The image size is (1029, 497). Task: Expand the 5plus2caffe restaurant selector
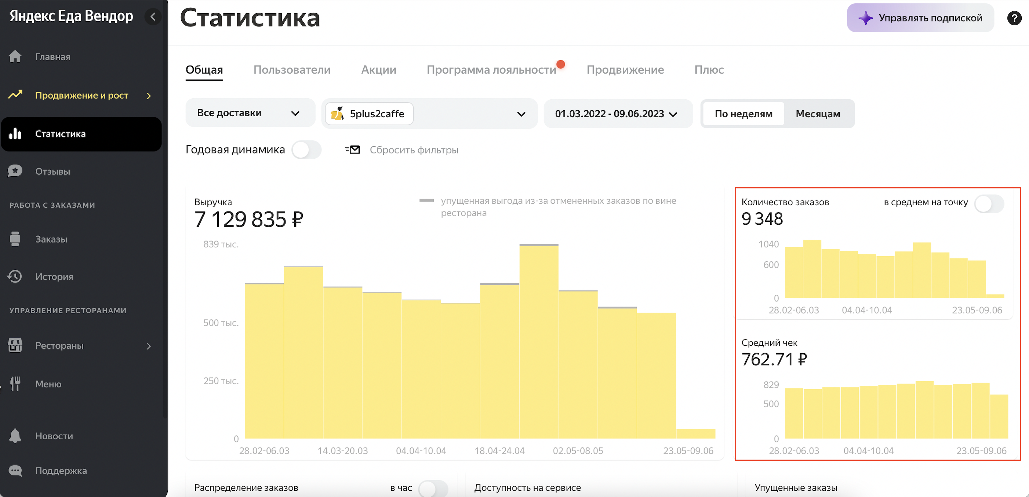tap(520, 114)
